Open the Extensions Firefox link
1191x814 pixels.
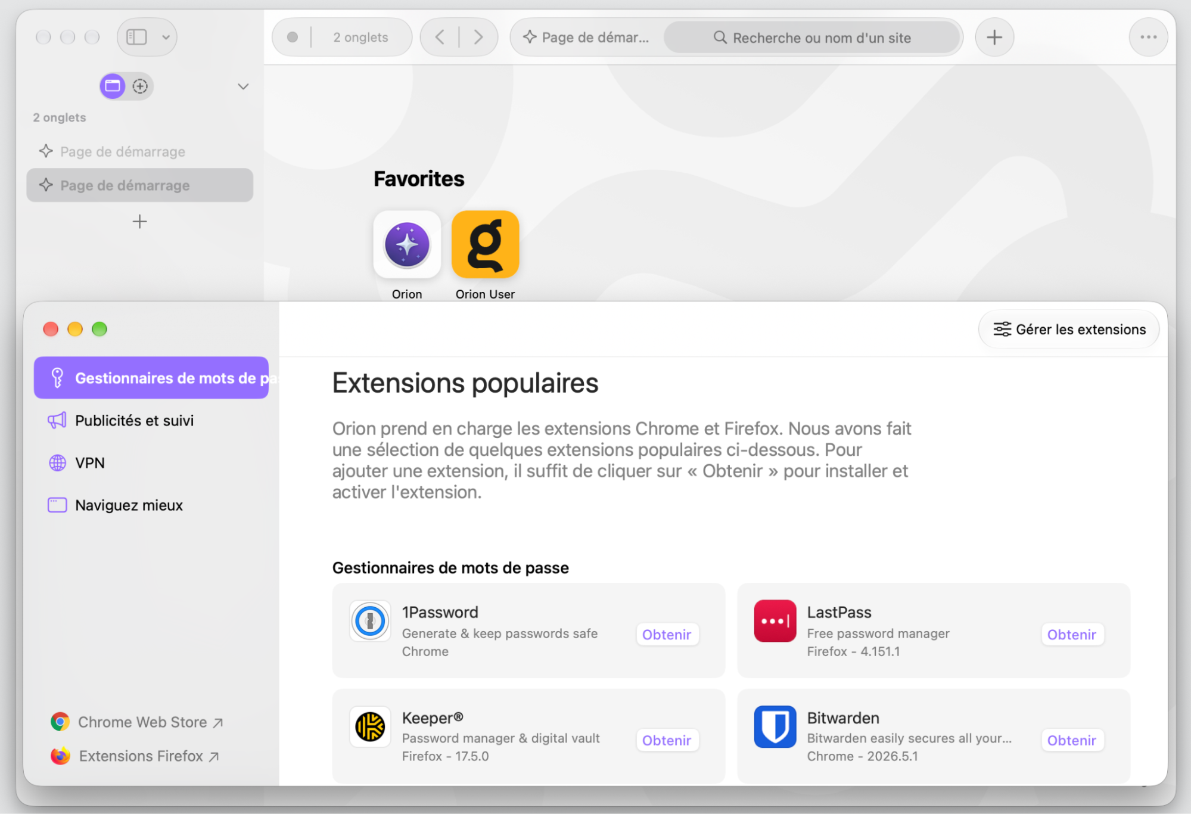coord(136,756)
